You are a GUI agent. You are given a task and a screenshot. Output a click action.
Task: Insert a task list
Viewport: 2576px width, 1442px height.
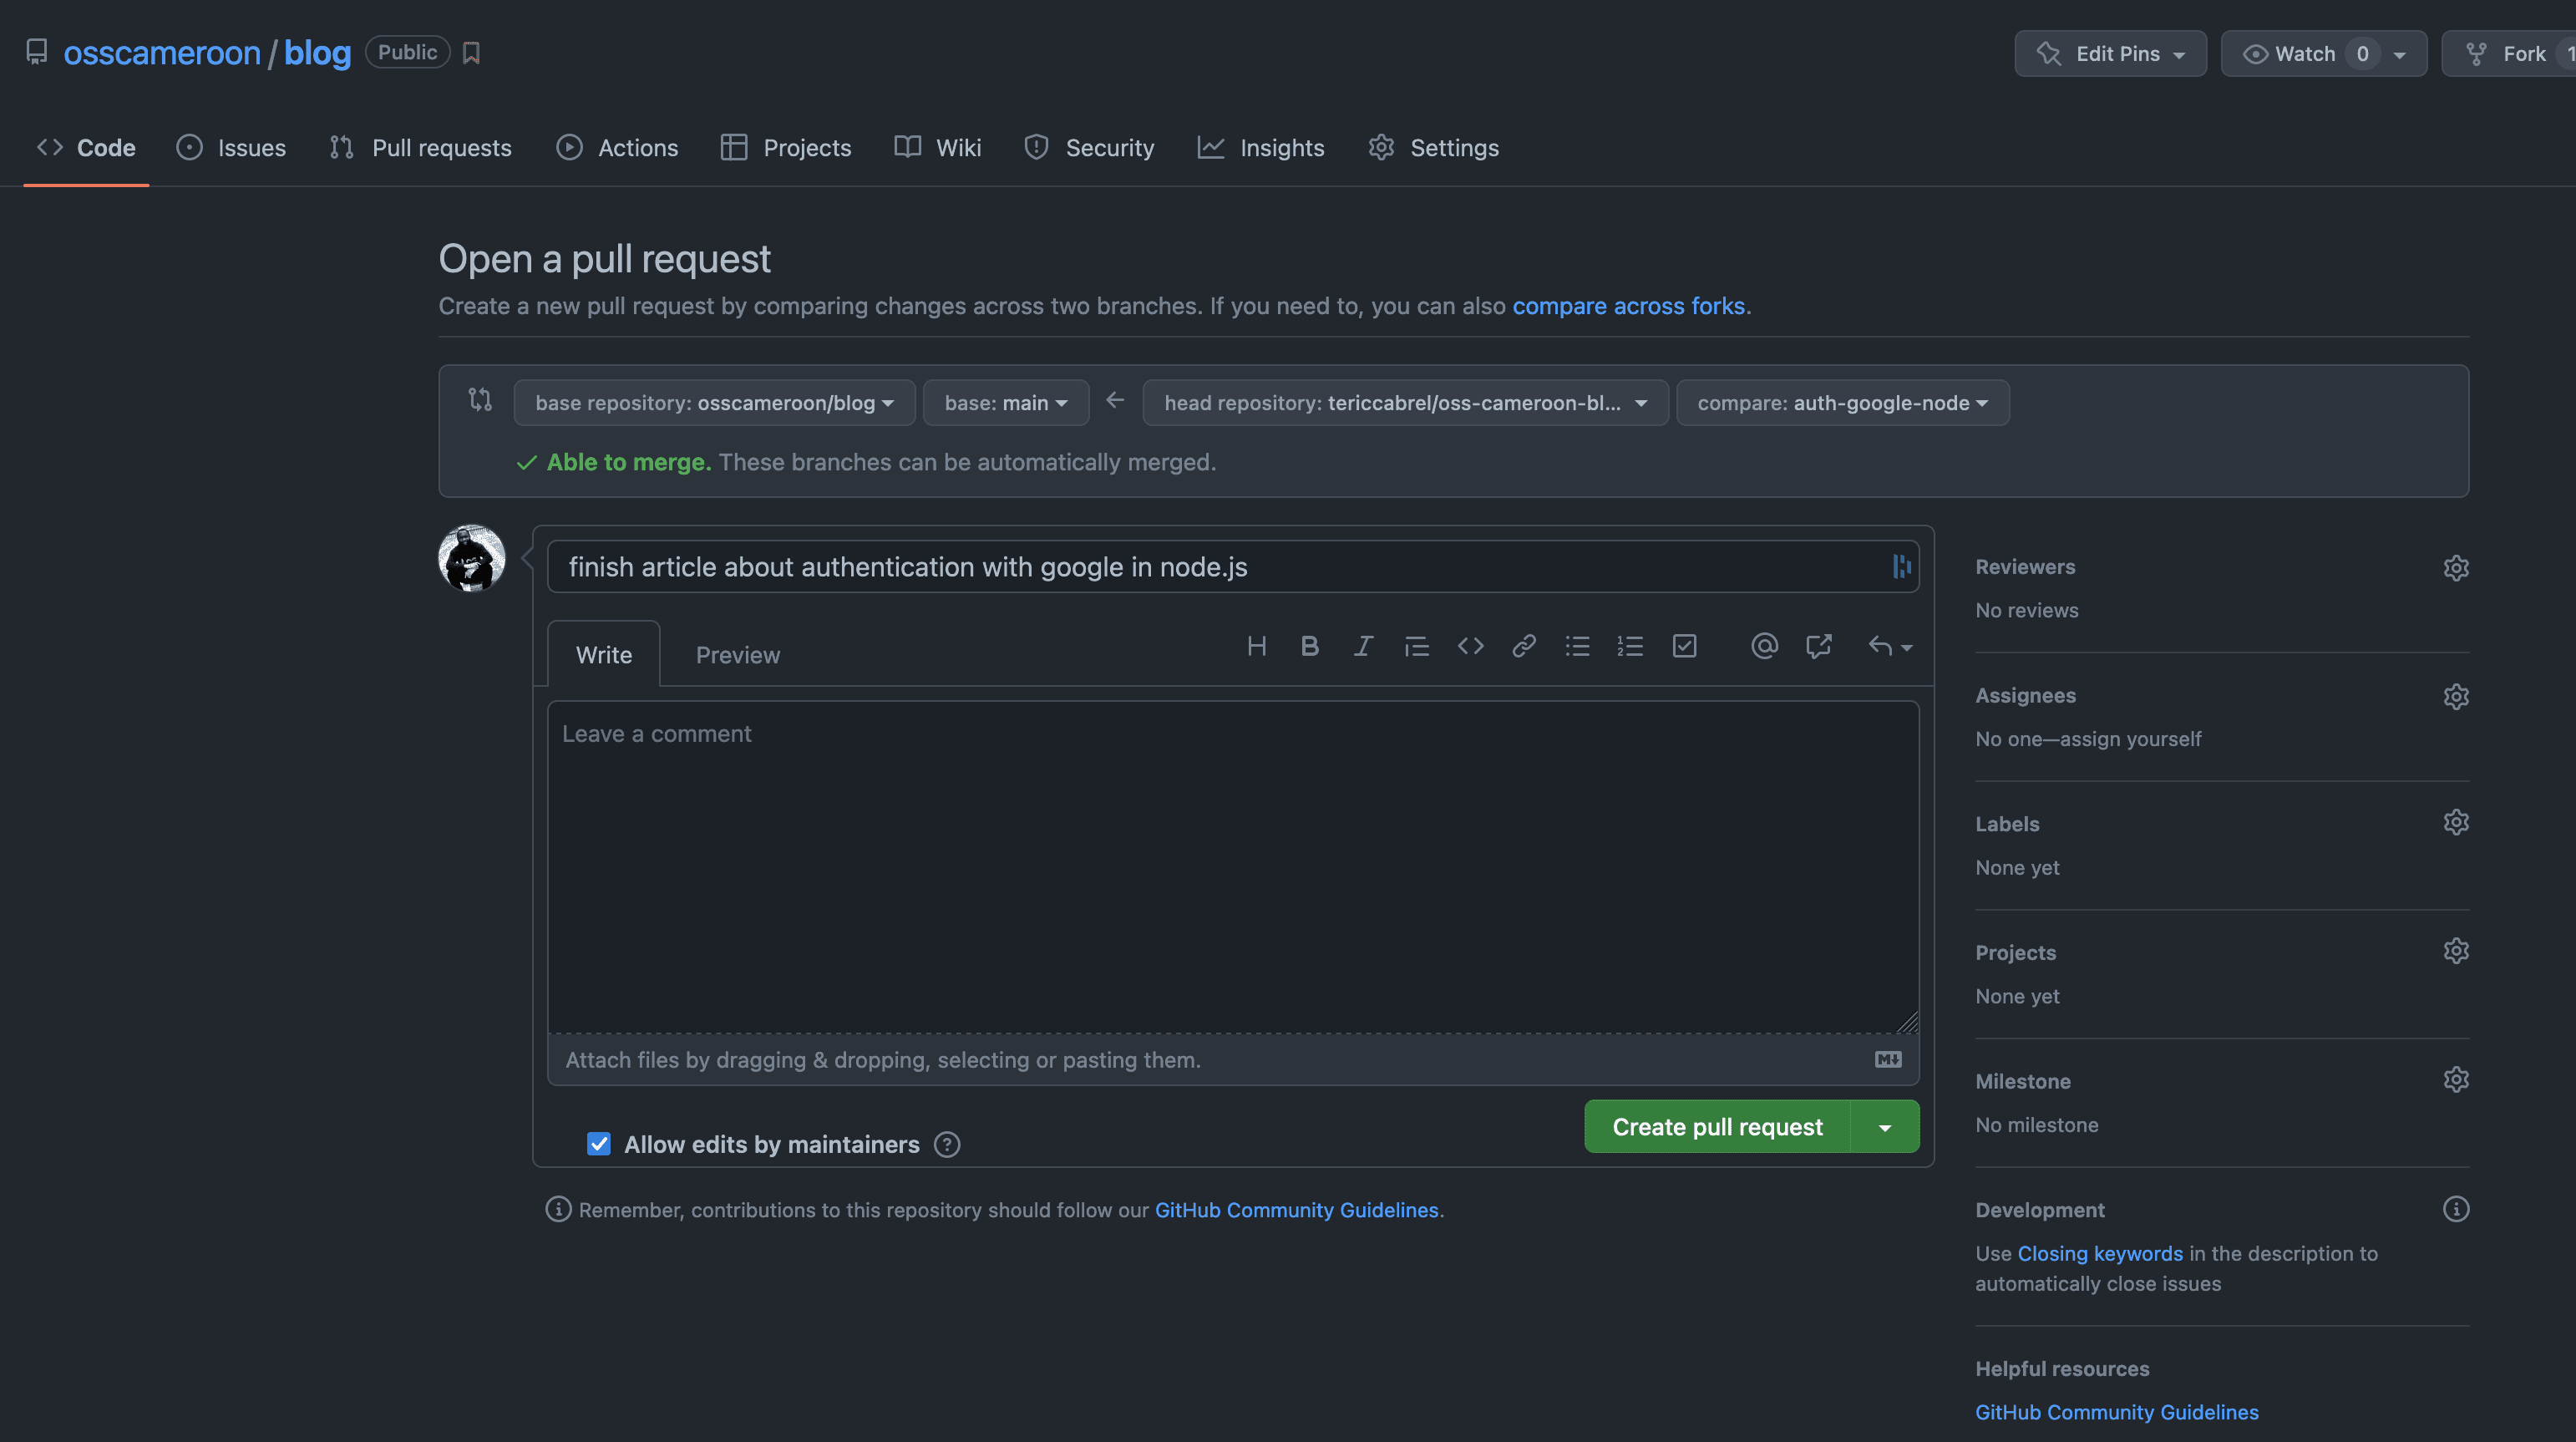(1684, 646)
